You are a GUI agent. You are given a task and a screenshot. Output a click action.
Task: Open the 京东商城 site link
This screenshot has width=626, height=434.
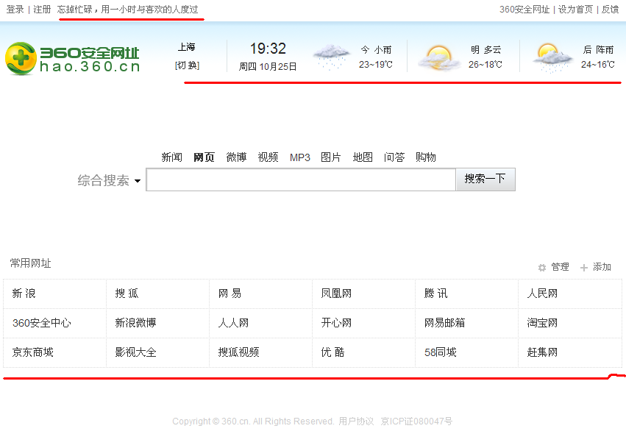point(32,352)
